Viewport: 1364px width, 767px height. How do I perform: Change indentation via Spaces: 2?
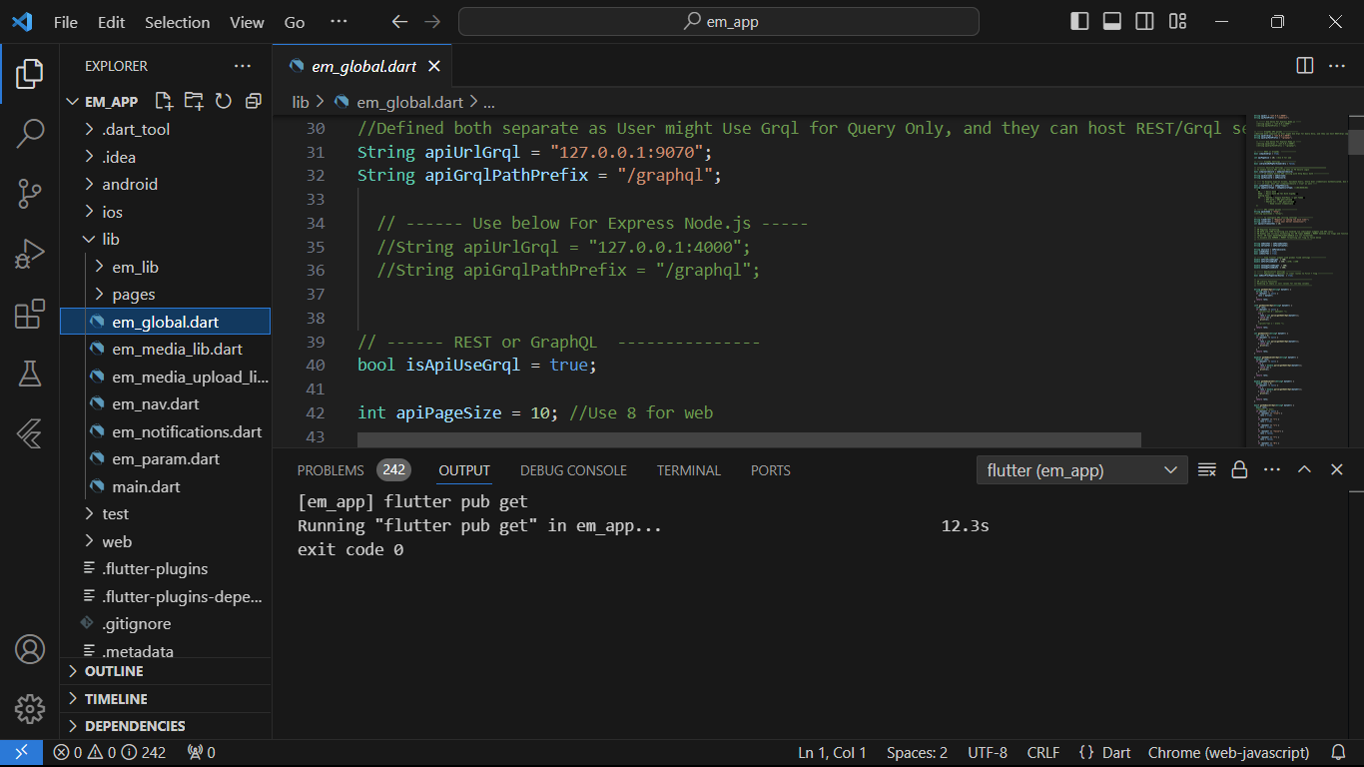(917, 753)
